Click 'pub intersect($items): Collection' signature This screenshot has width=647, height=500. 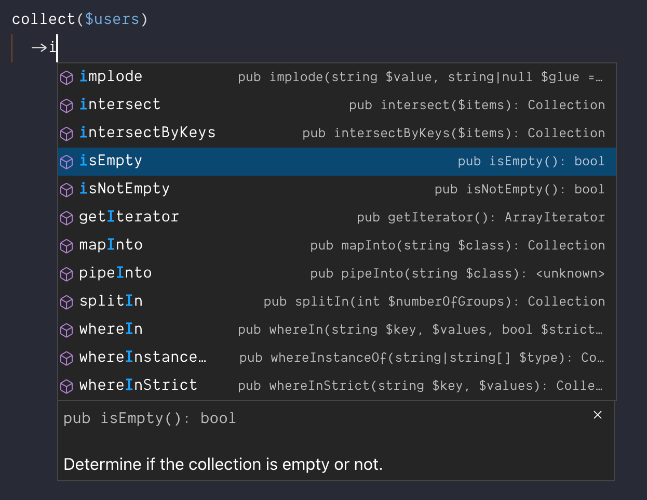(477, 106)
